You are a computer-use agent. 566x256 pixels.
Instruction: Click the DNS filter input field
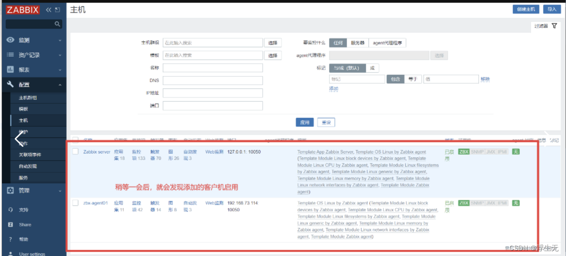213,80
